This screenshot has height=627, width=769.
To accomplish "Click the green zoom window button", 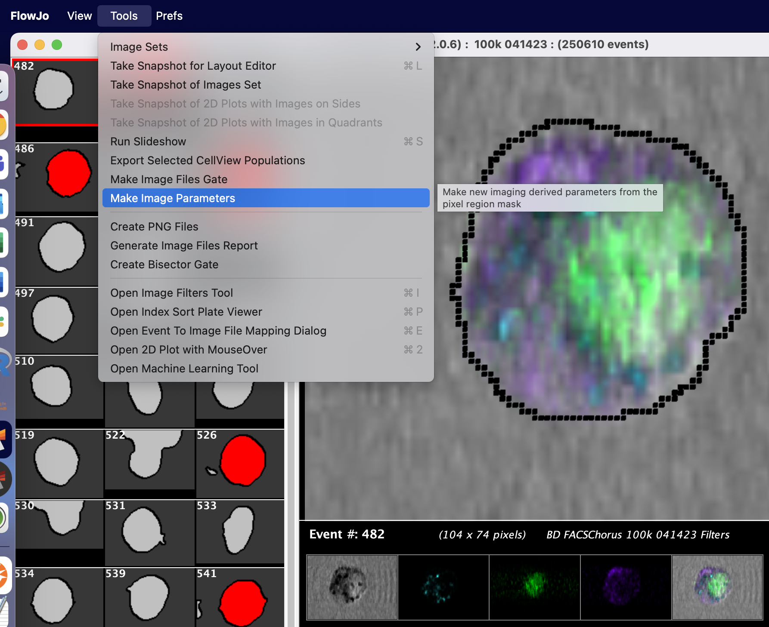I will click(57, 45).
